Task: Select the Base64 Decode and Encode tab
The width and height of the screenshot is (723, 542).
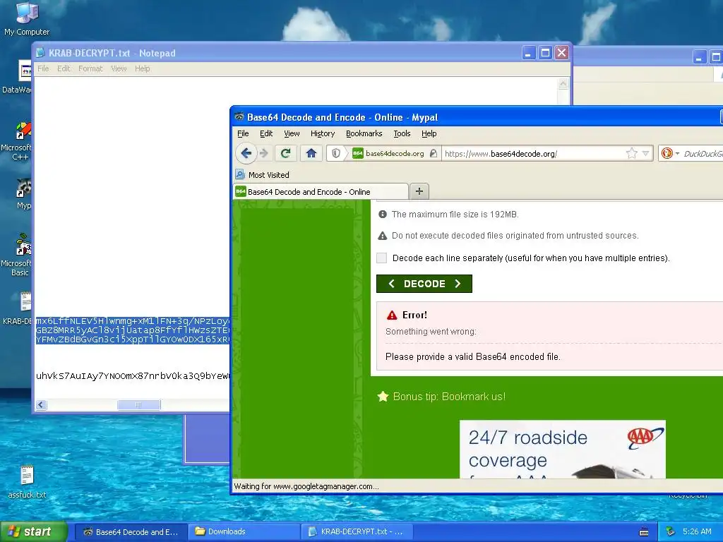Action: coord(321,192)
